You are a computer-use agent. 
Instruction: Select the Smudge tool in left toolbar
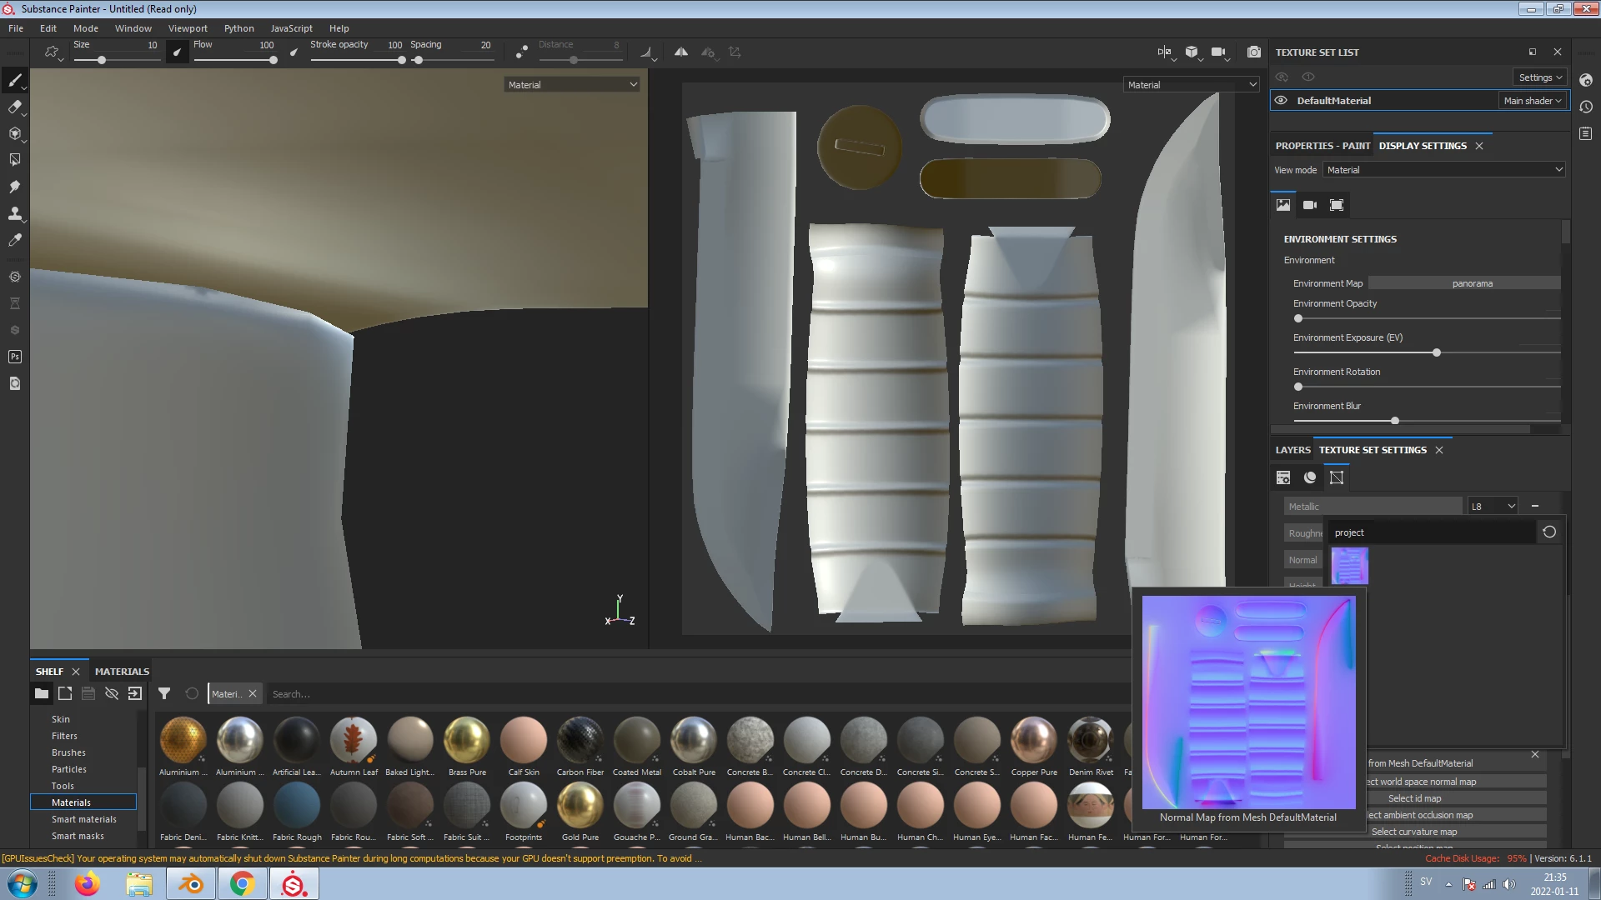tap(14, 187)
